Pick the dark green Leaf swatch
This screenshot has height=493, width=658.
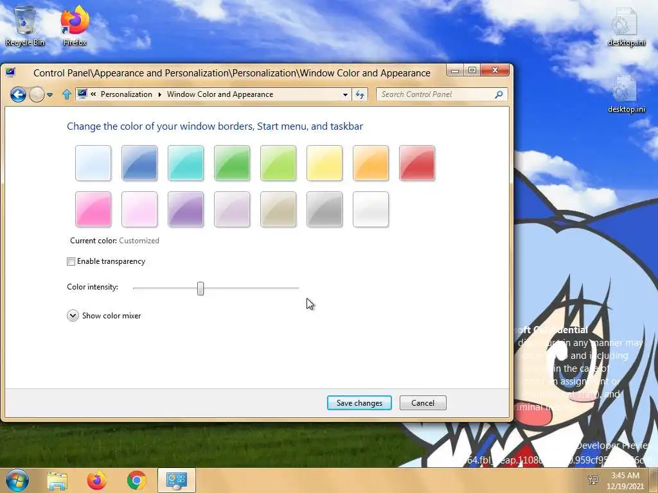[232, 163]
